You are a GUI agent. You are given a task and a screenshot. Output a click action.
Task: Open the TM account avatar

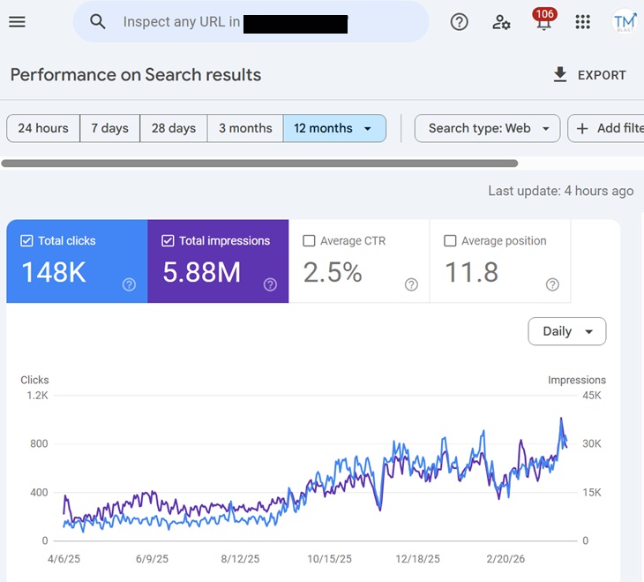(x=625, y=22)
